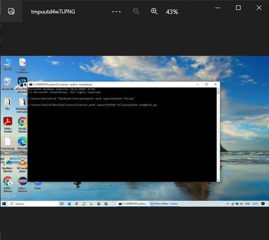Open the three-dots See more menu
Viewport: 269px width, 240px height.
point(116,12)
